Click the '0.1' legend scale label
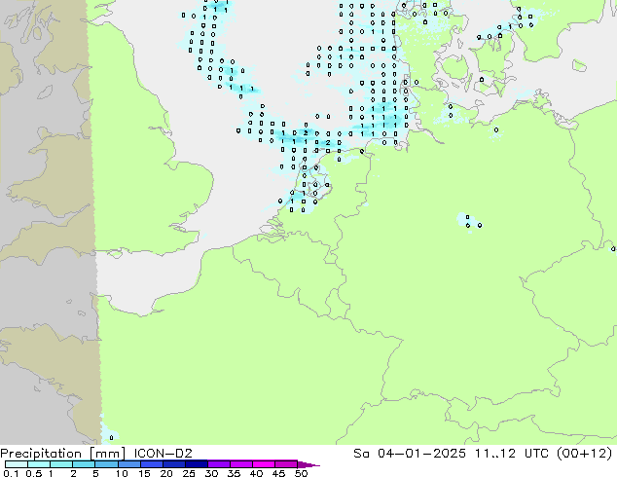The image size is (617, 477). 11,473
